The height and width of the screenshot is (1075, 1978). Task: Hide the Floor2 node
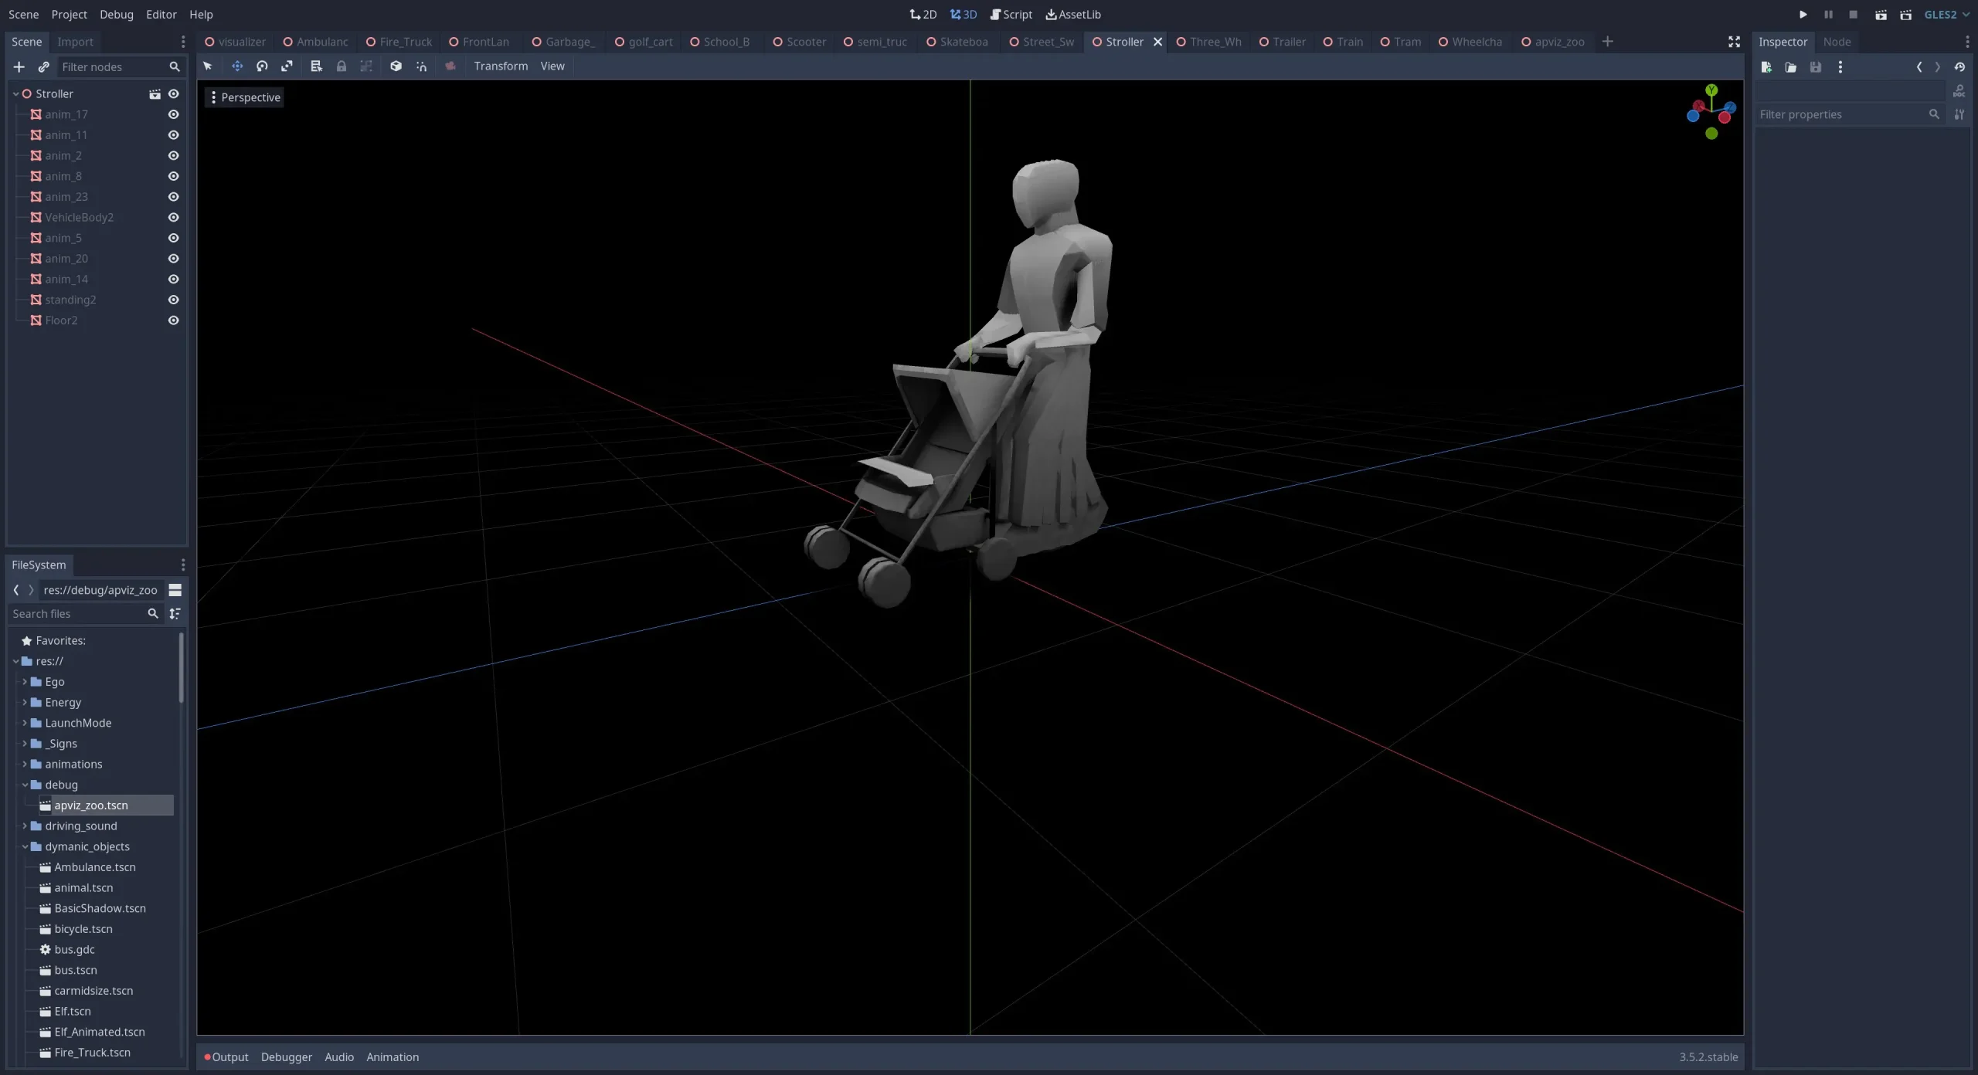coord(173,320)
